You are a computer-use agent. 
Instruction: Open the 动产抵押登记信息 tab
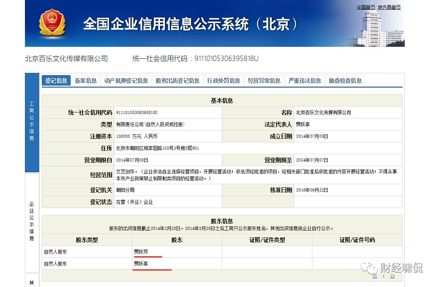tap(126, 81)
